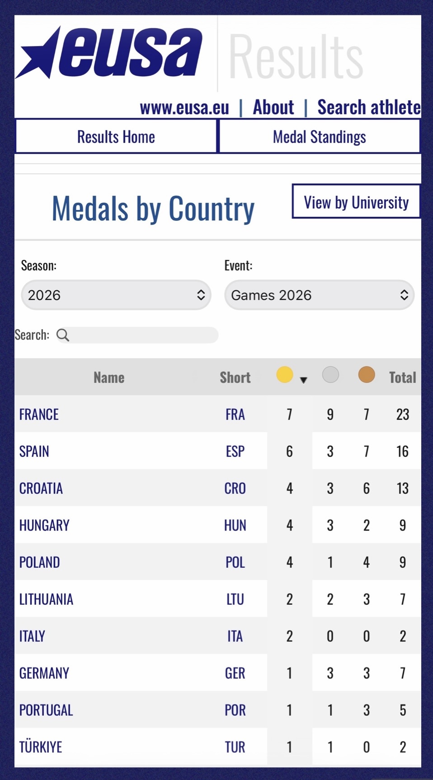Screen dimensions: 433x780
Task: Open the www.eusa.eu link
Action: pyautogui.click(x=184, y=107)
